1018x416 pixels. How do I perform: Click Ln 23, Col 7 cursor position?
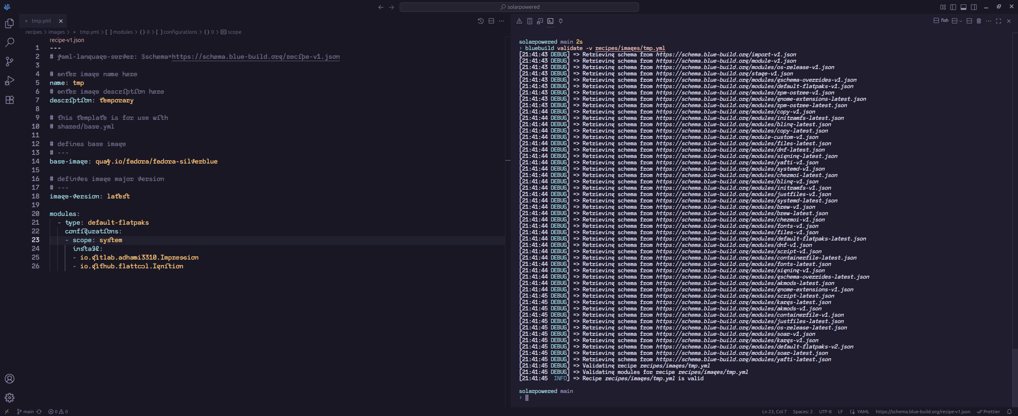(x=774, y=412)
